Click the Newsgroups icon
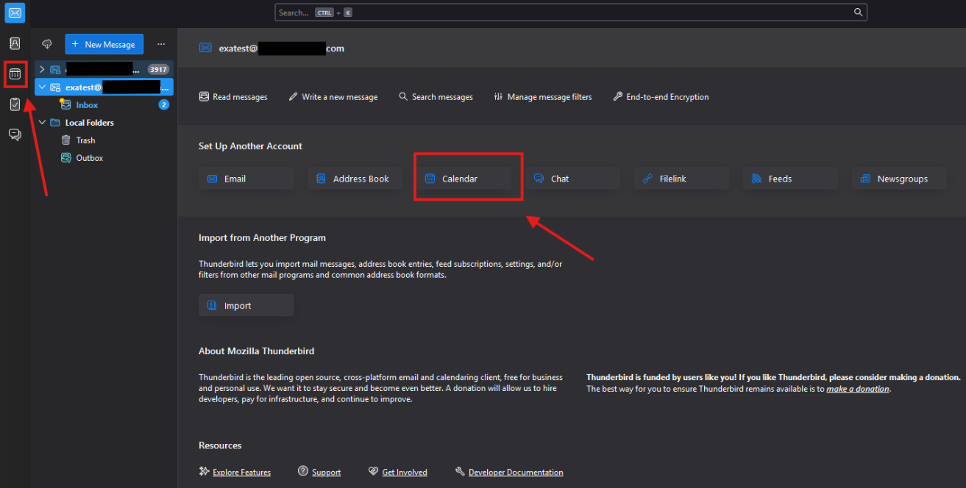 [864, 179]
